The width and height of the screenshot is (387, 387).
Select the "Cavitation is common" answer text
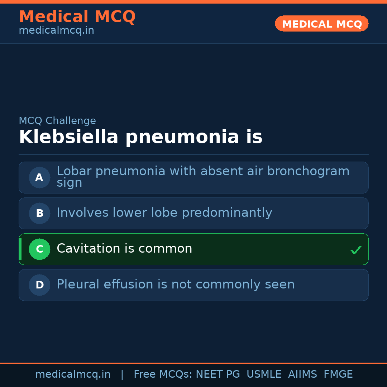[x=124, y=249]
